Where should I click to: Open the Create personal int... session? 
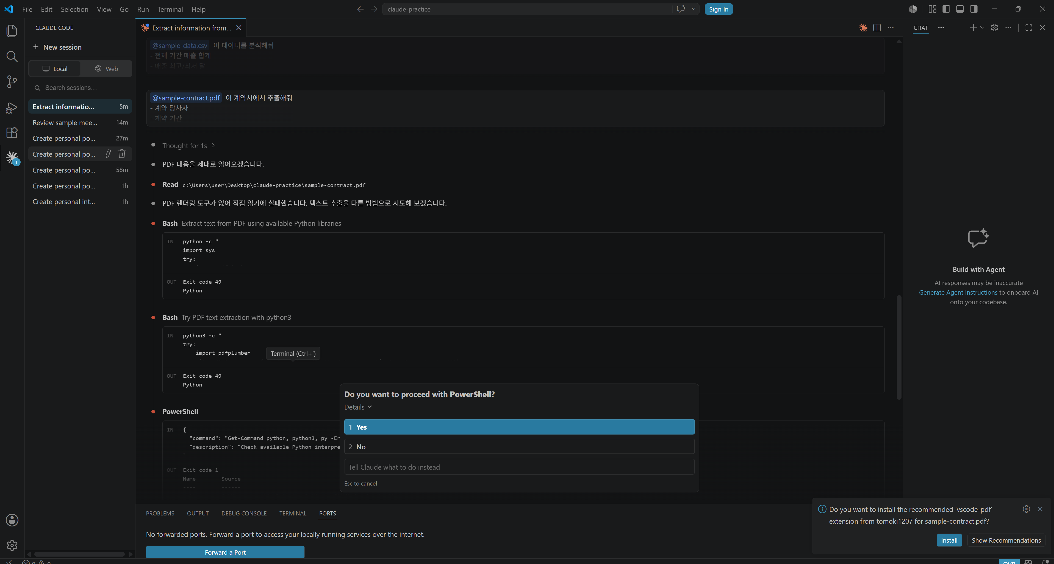[80, 202]
